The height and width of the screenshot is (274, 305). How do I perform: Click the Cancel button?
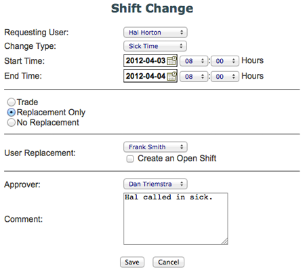[x=169, y=262]
